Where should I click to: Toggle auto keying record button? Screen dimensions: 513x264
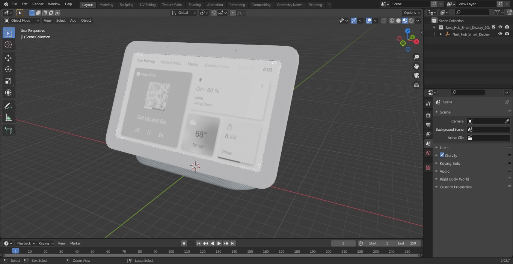[184, 243]
